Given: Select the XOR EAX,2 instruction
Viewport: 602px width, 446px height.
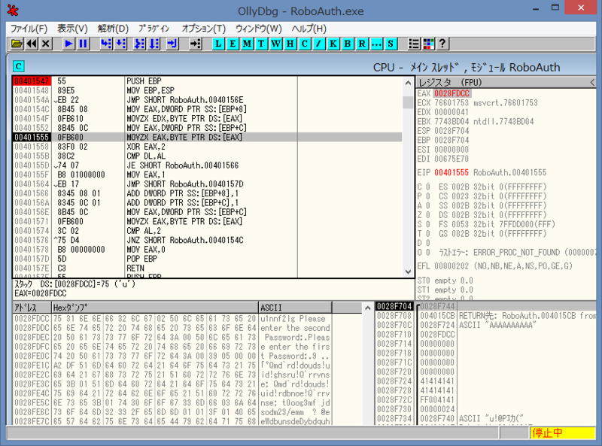Looking at the screenshot, I should (x=146, y=147).
